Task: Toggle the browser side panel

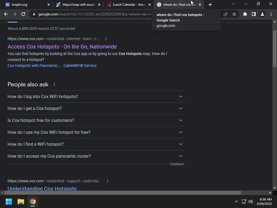Action: pos(254,14)
